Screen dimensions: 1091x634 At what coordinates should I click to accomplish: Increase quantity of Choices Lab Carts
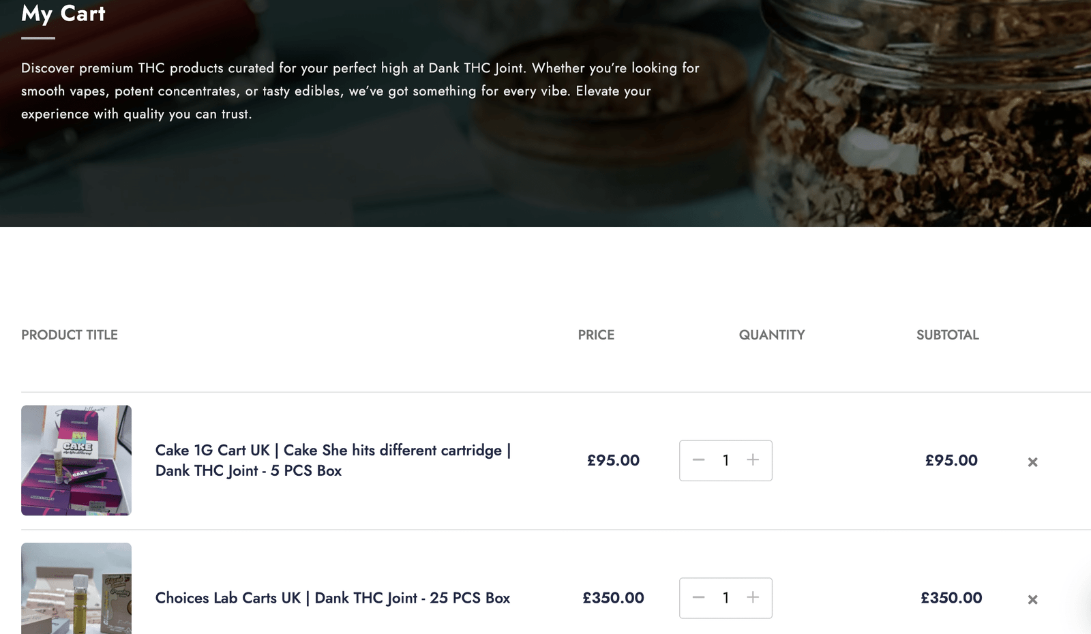(x=753, y=598)
